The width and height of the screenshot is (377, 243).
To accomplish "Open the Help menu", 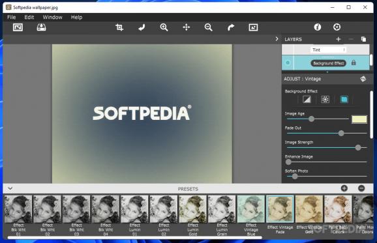I will click(76, 18).
